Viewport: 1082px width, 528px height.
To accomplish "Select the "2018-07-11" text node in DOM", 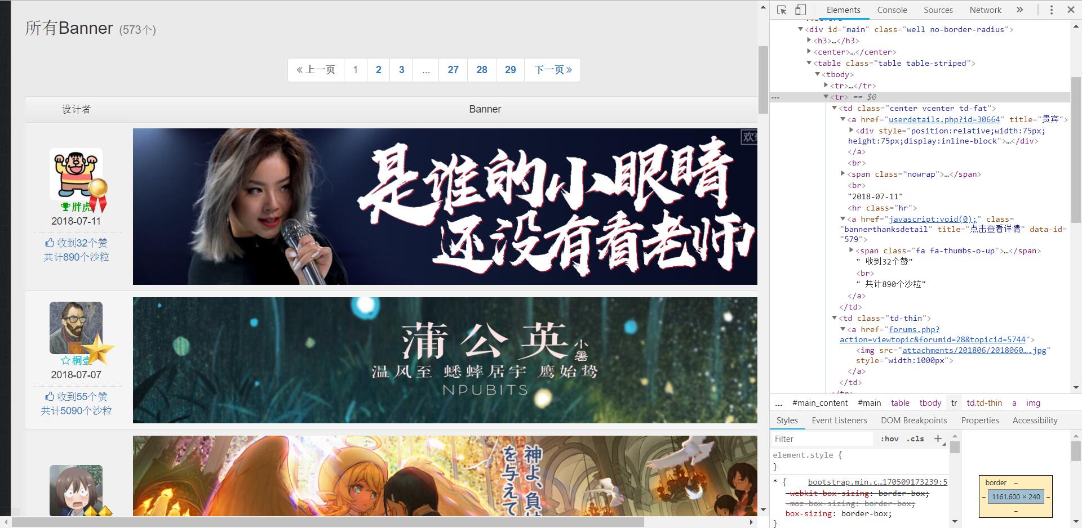I will [875, 196].
